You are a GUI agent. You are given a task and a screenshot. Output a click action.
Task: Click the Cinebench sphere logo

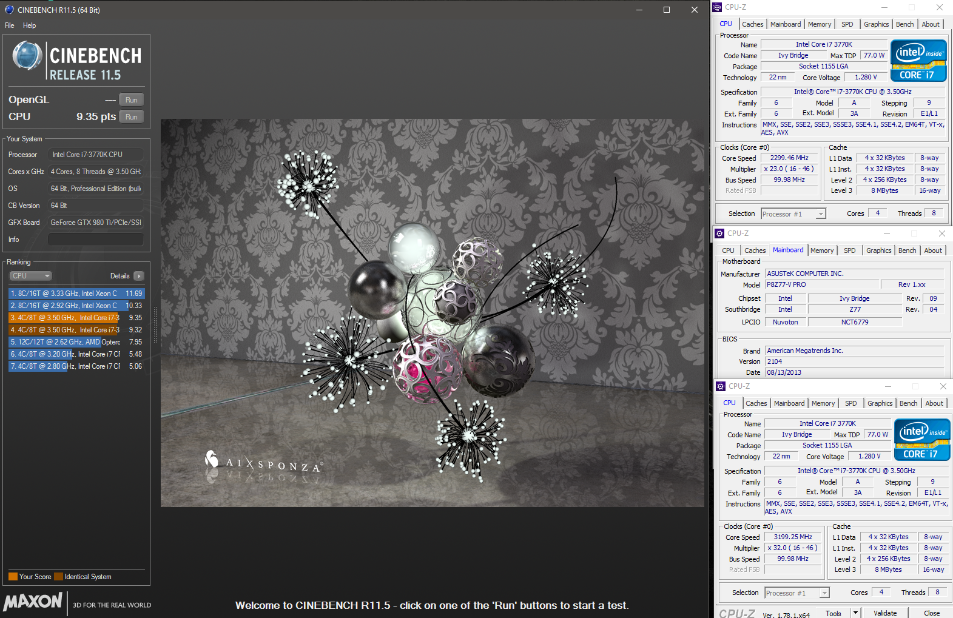27,56
